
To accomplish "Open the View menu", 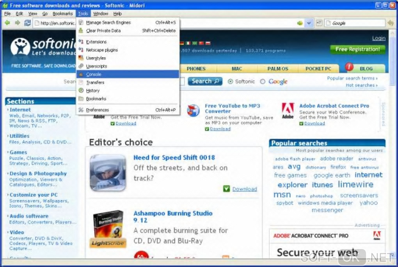I will (x=32, y=14).
